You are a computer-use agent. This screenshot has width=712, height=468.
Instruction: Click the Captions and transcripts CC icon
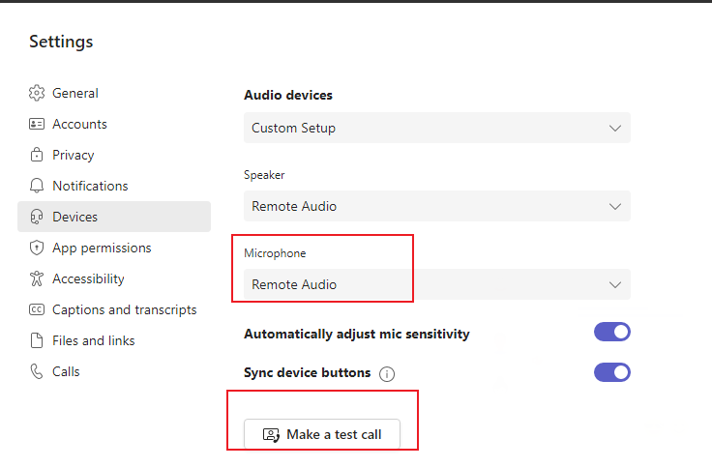(x=37, y=309)
